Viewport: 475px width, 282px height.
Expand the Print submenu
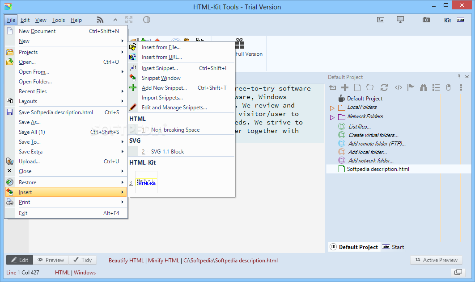click(x=66, y=202)
